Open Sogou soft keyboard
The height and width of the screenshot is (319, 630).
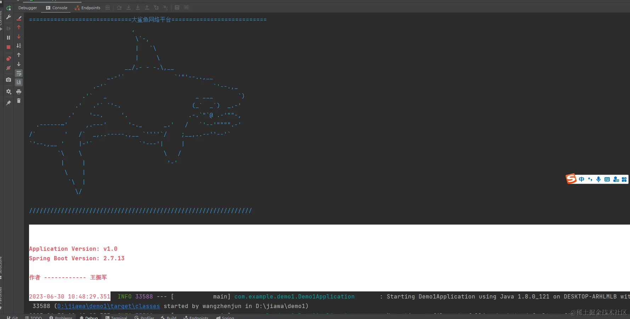[607, 179]
